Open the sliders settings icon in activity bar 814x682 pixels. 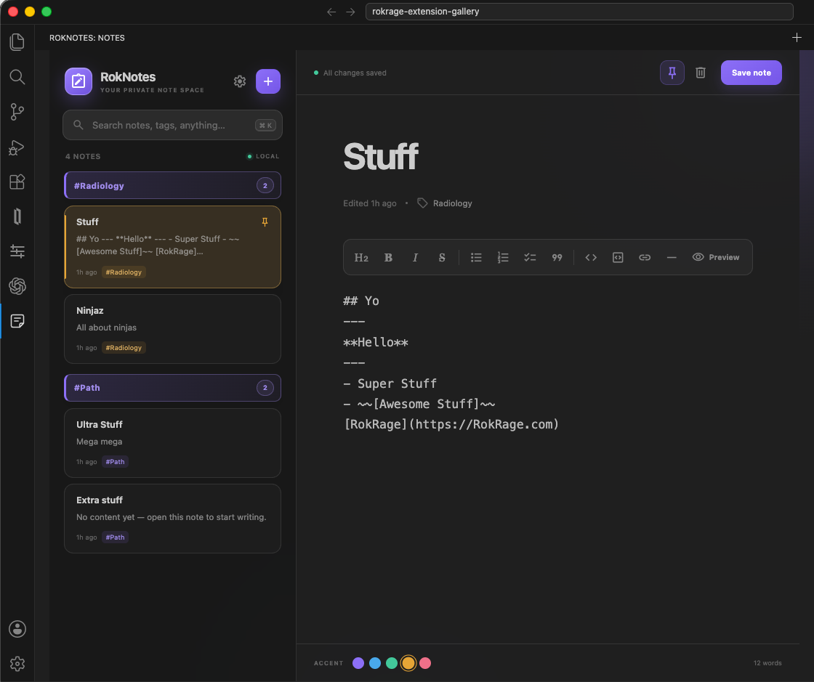17,251
